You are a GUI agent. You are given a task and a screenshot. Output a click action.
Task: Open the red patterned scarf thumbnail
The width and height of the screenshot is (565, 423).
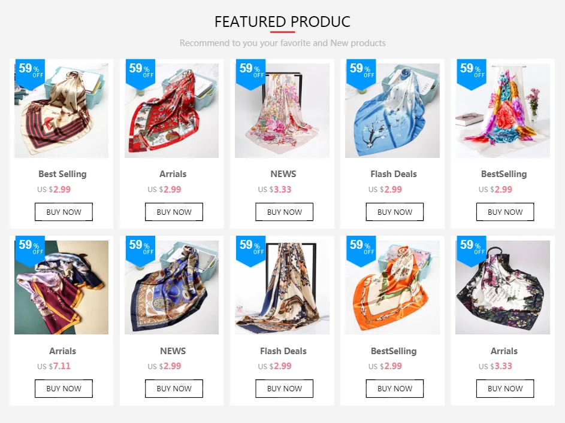click(x=171, y=111)
